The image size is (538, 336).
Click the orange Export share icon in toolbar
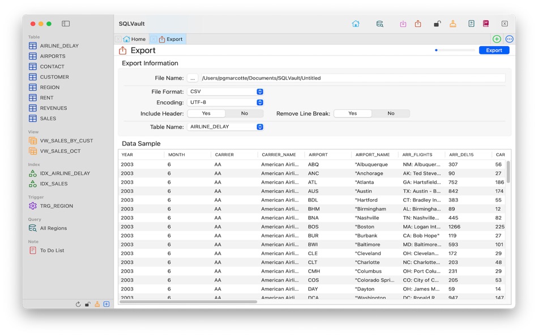coord(417,24)
